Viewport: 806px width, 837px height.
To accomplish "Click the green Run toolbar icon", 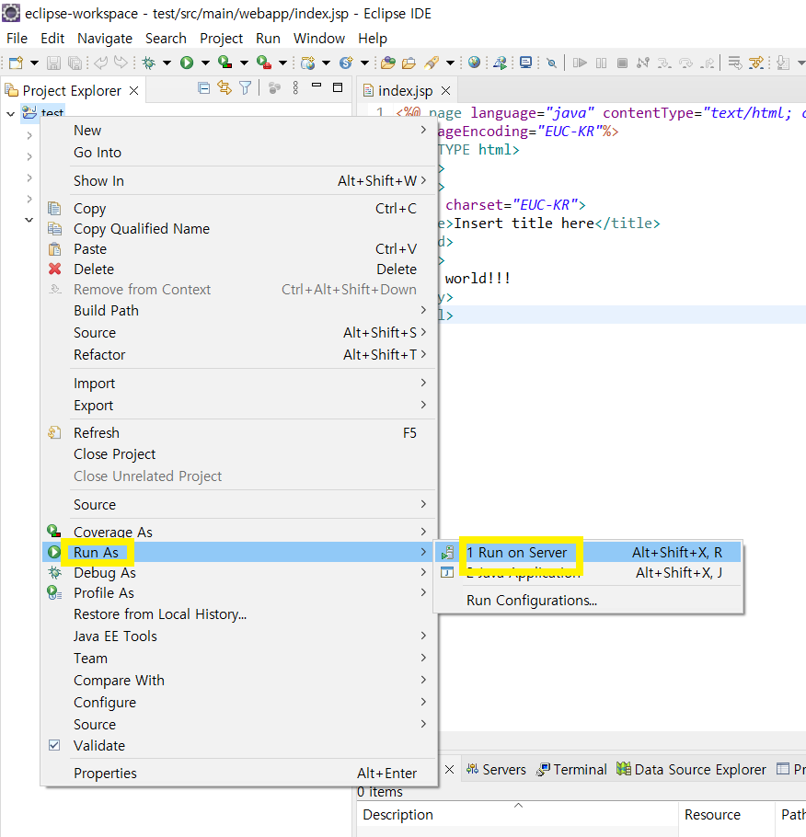I will (187, 63).
